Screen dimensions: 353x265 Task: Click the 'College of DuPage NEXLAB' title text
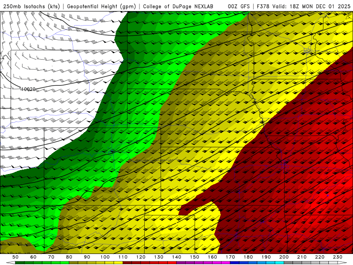click(x=178, y=7)
